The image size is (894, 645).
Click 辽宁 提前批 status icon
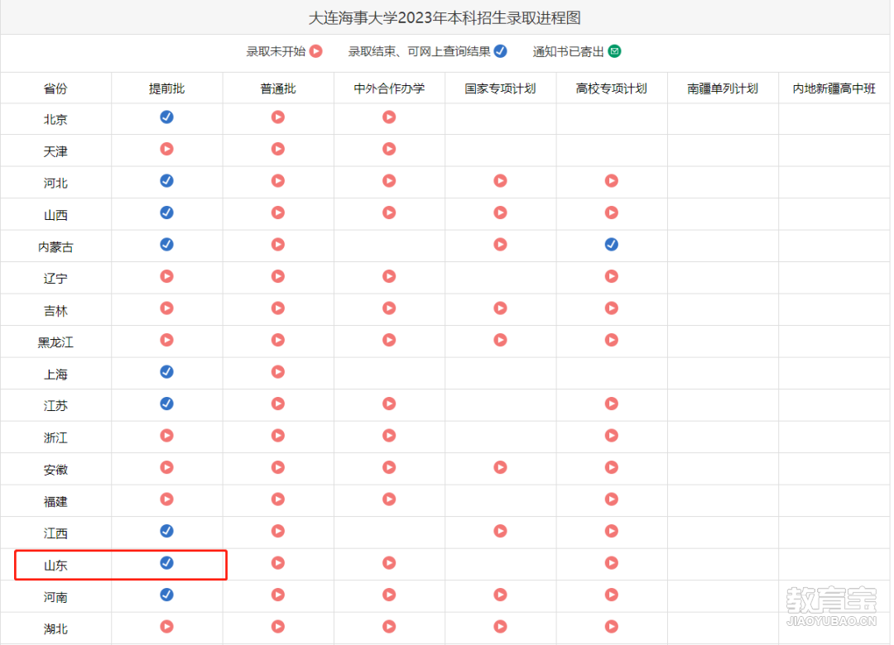click(x=166, y=276)
